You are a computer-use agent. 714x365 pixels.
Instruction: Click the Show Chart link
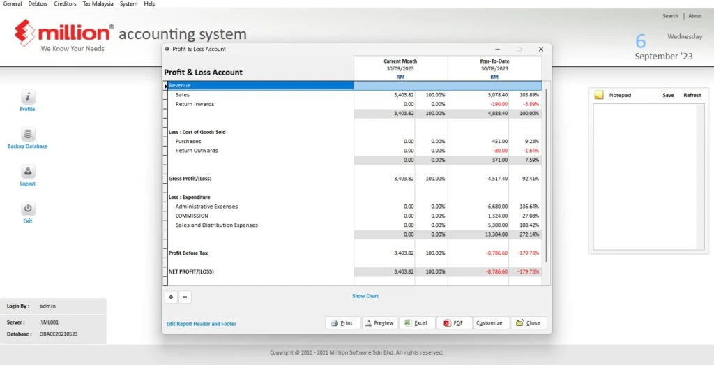[365, 296]
